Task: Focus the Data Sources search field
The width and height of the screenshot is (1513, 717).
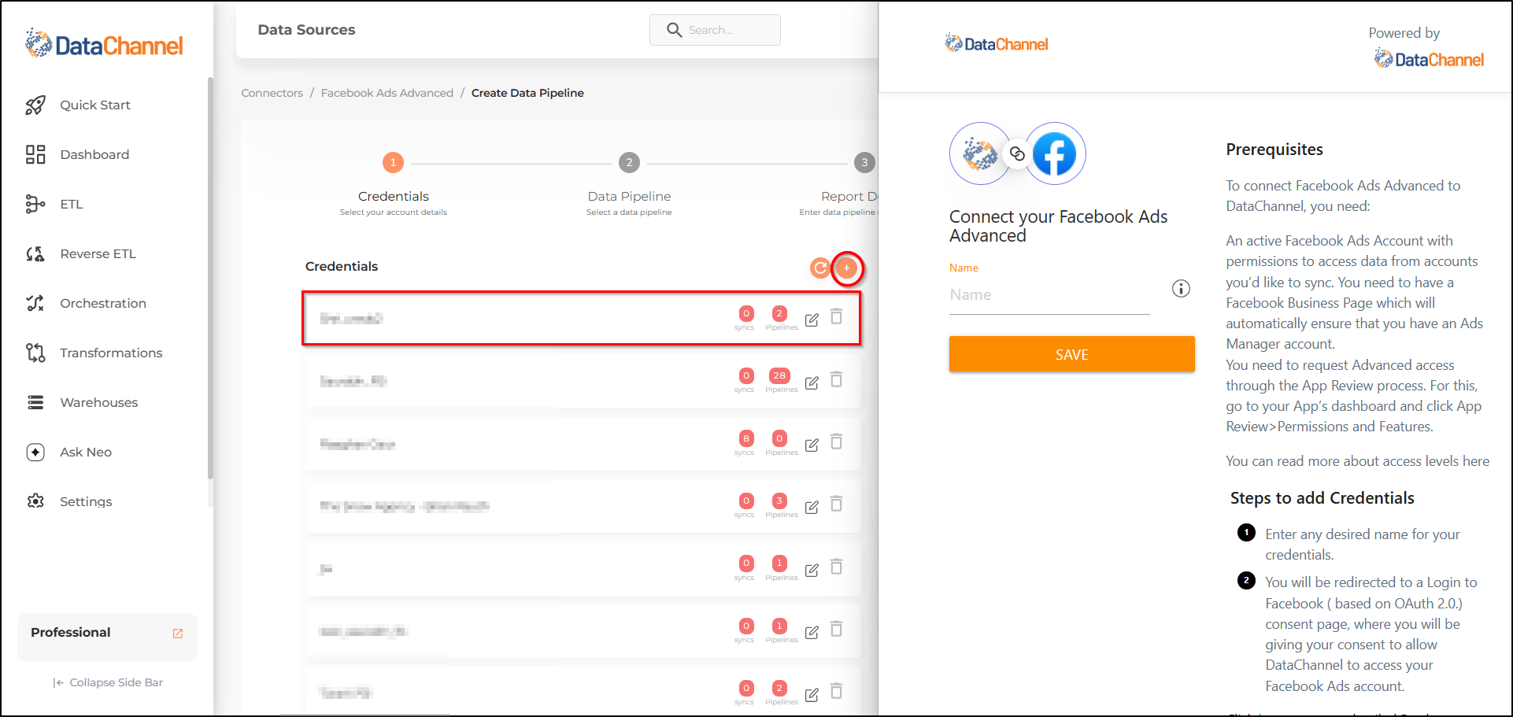Action: [715, 30]
